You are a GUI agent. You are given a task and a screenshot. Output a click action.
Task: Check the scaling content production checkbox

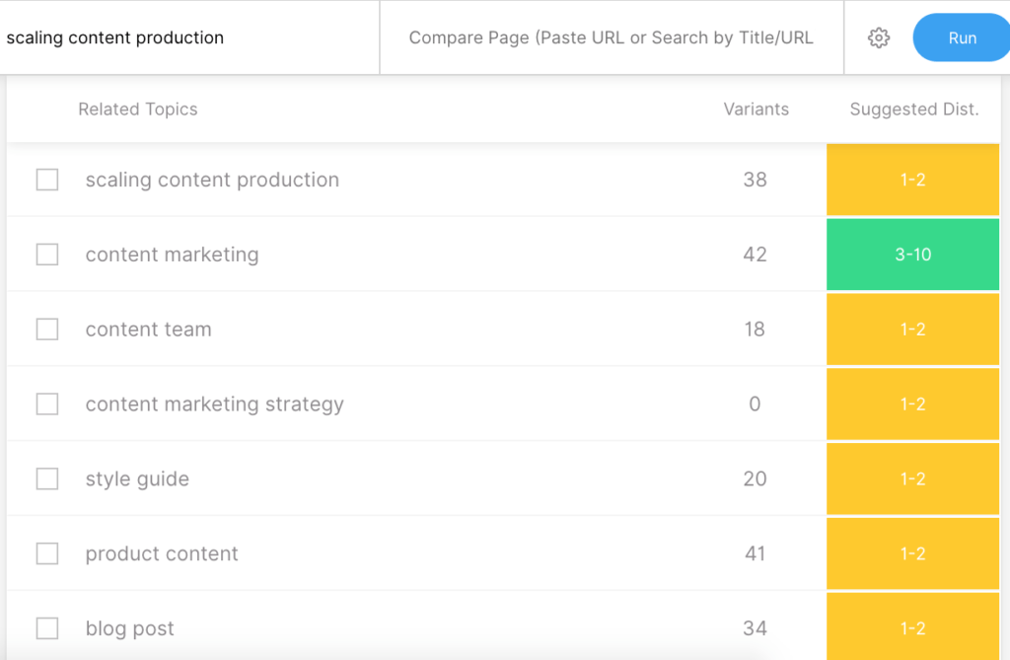pyautogui.click(x=47, y=180)
